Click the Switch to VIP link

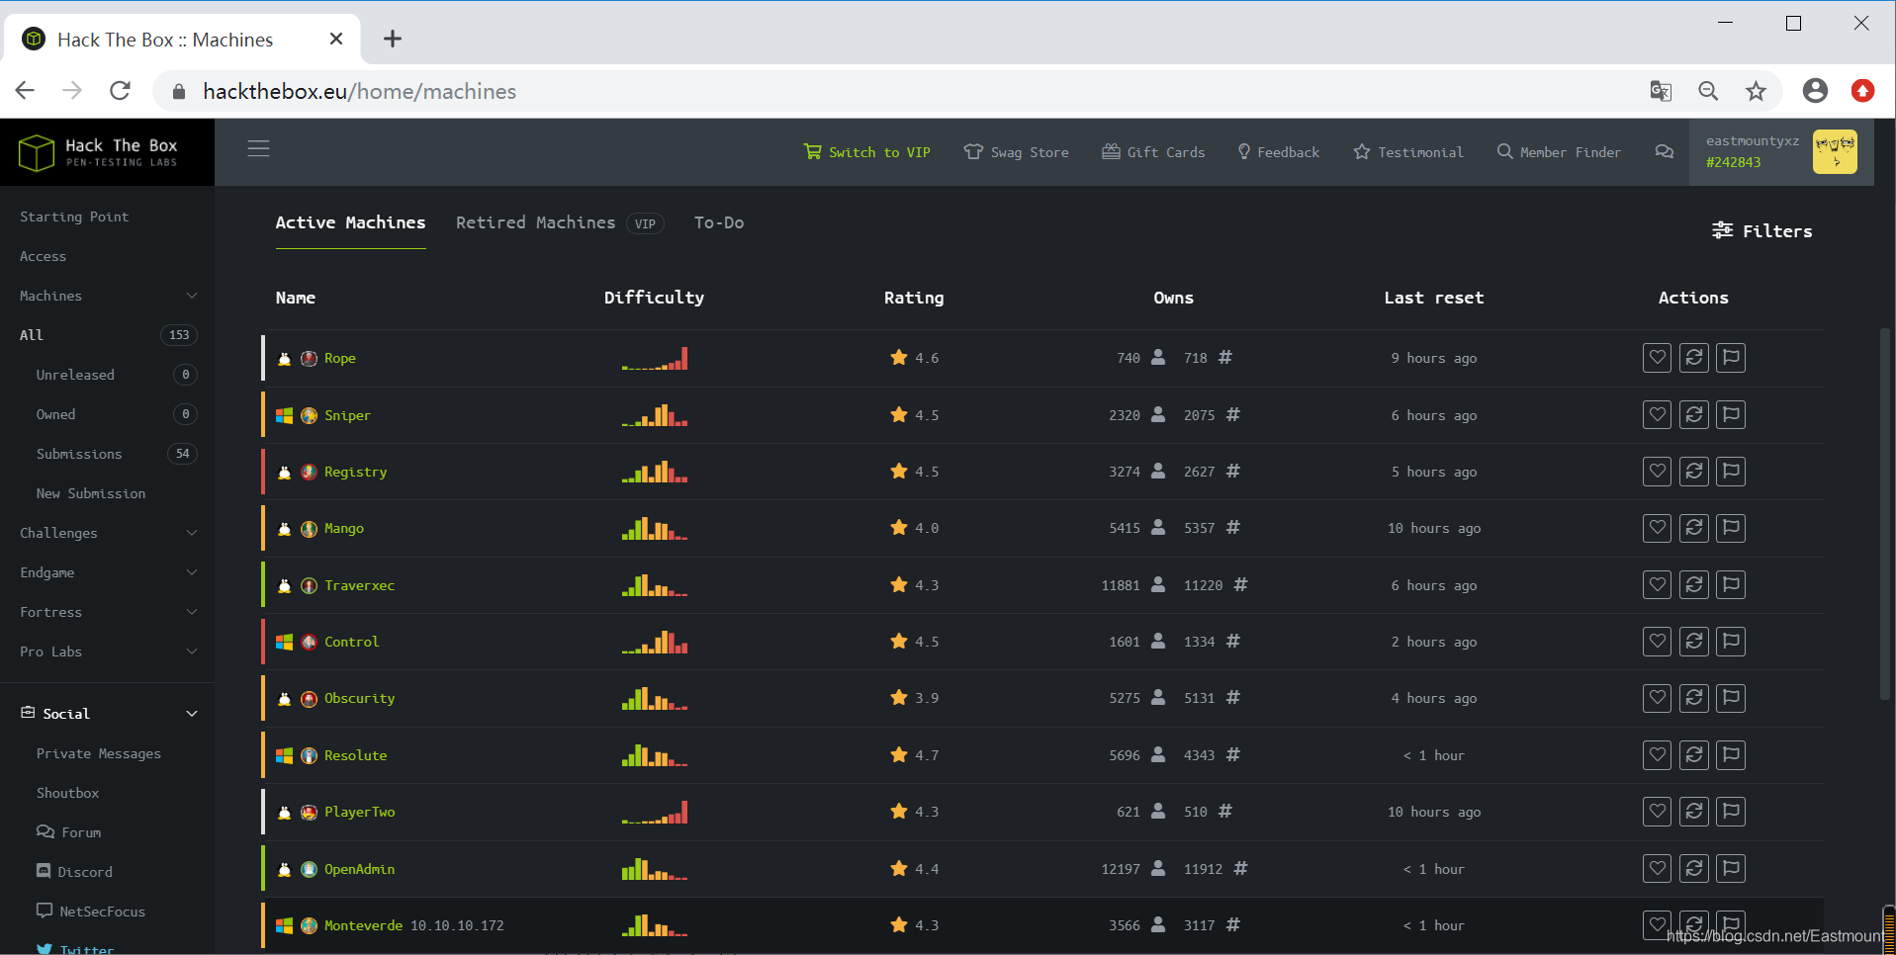click(866, 152)
